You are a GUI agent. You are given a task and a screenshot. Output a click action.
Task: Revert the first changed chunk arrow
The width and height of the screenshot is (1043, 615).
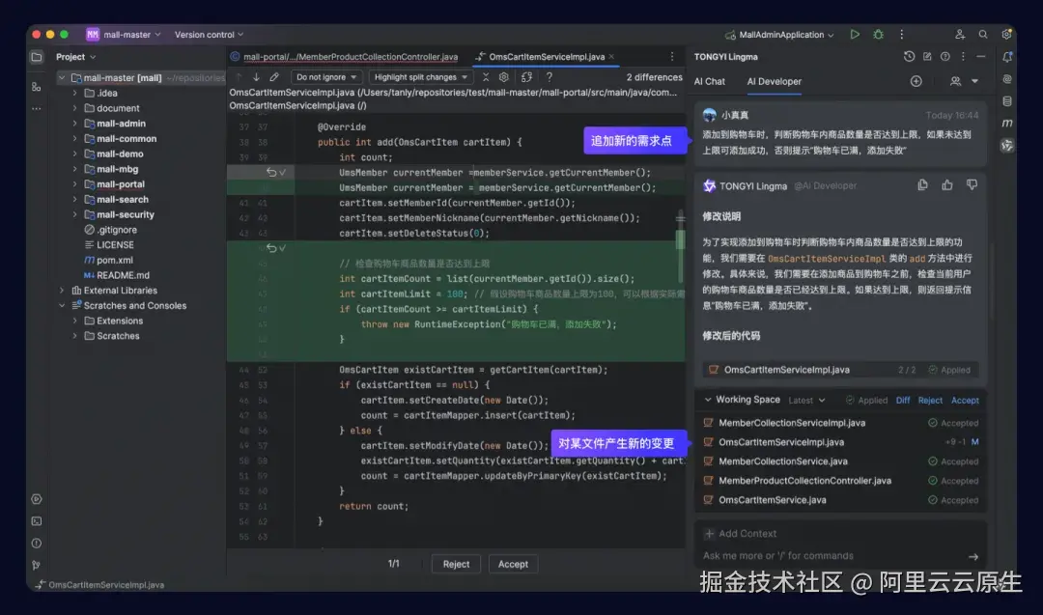(x=270, y=172)
